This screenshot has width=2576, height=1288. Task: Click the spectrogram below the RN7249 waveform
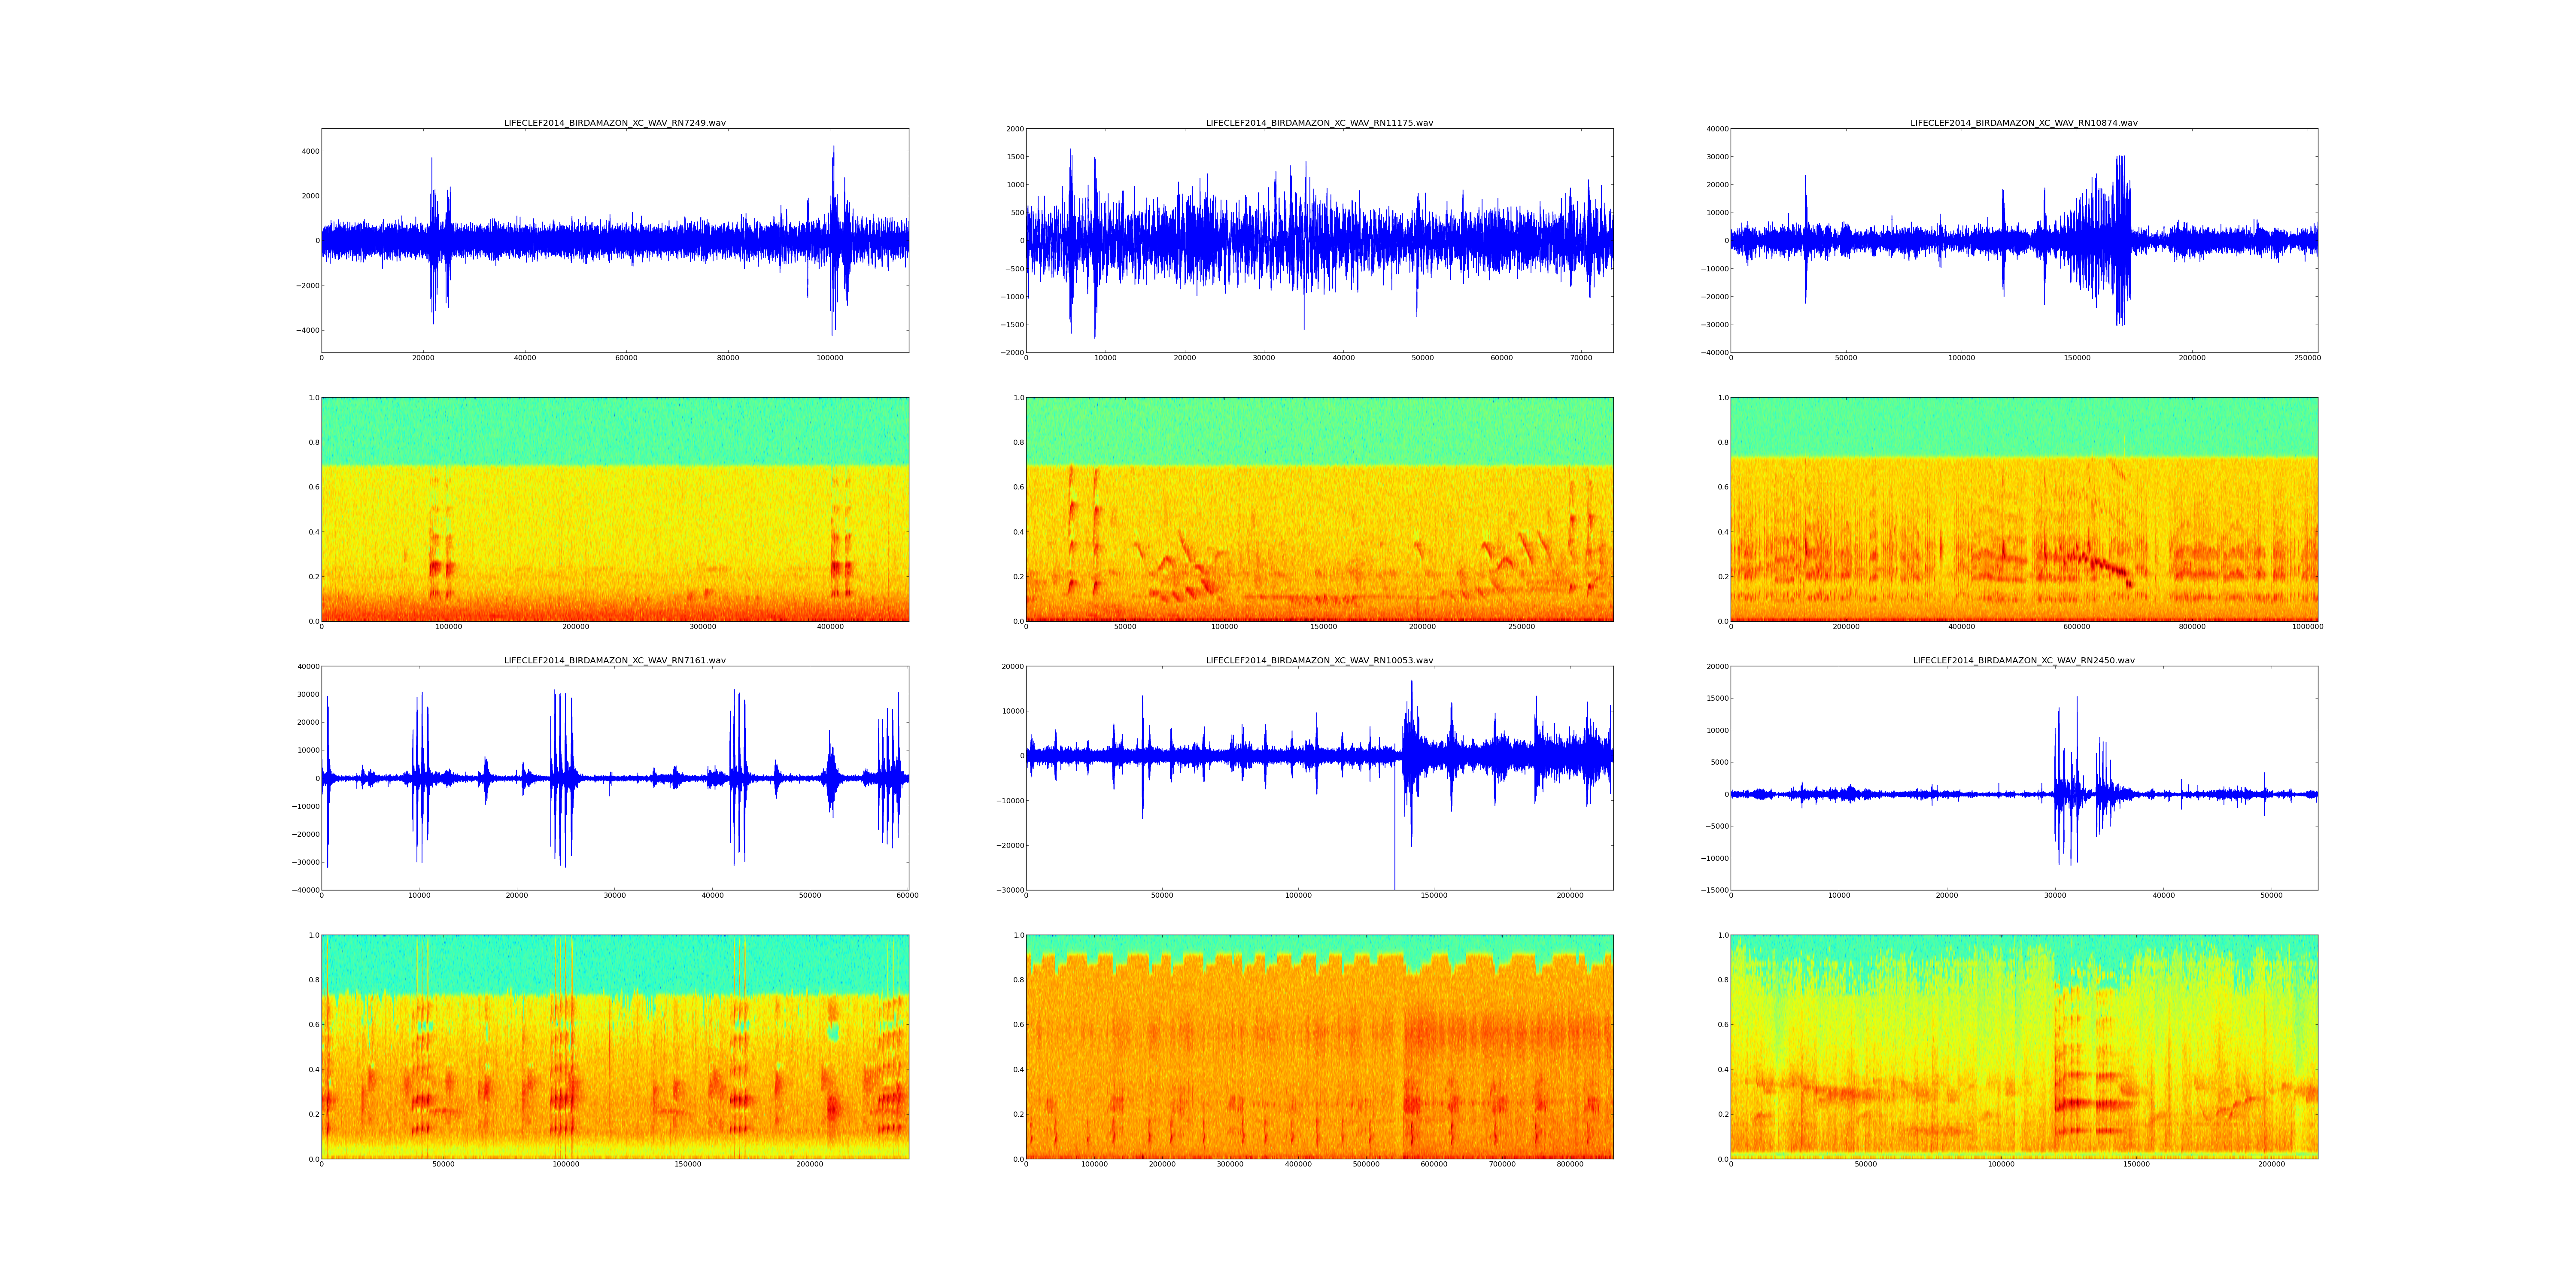tap(614, 509)
